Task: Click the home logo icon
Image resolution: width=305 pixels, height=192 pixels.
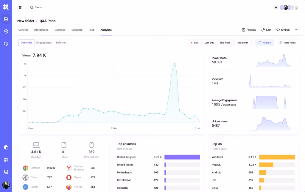Action: 6,7
